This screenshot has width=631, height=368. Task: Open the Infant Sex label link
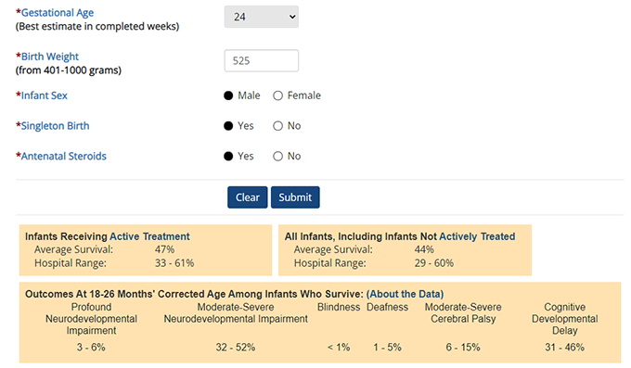coord(45,95)
